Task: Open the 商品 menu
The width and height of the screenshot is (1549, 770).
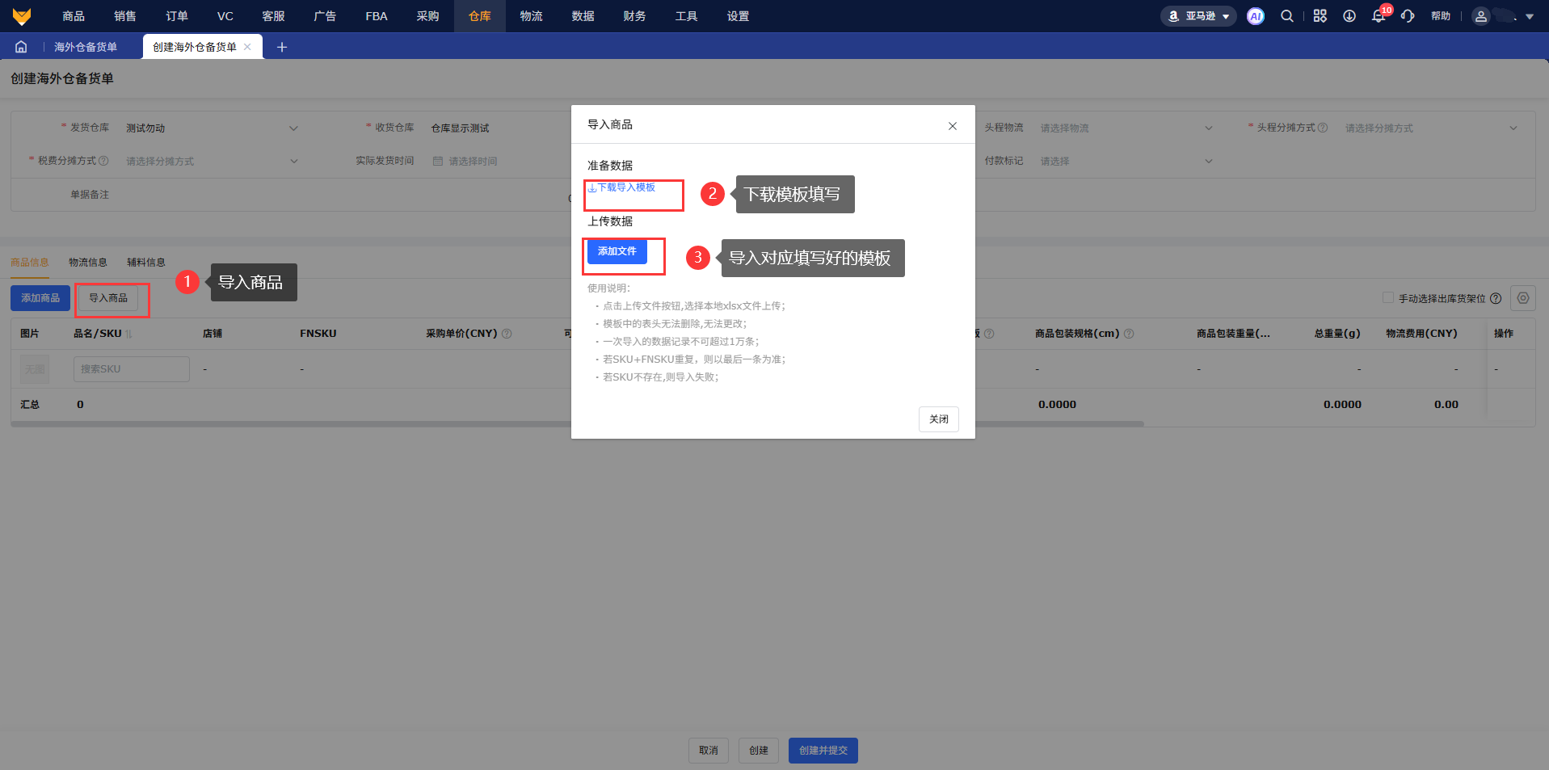Action: tap(74, 16)
